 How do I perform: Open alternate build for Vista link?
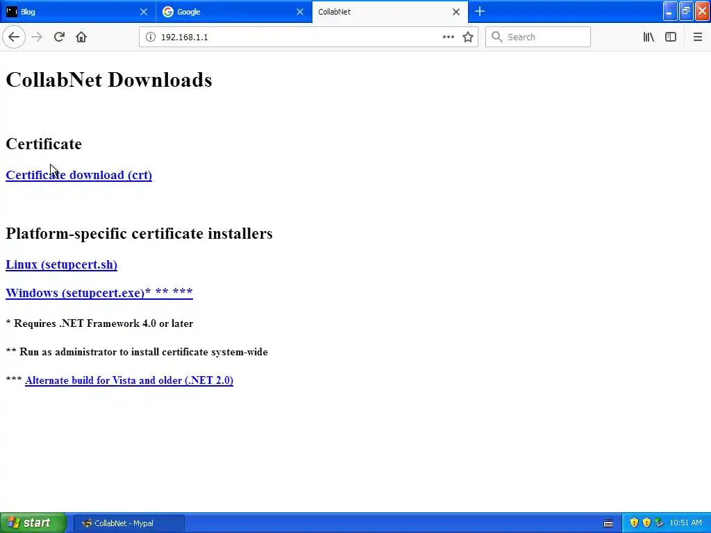(129, 380)
